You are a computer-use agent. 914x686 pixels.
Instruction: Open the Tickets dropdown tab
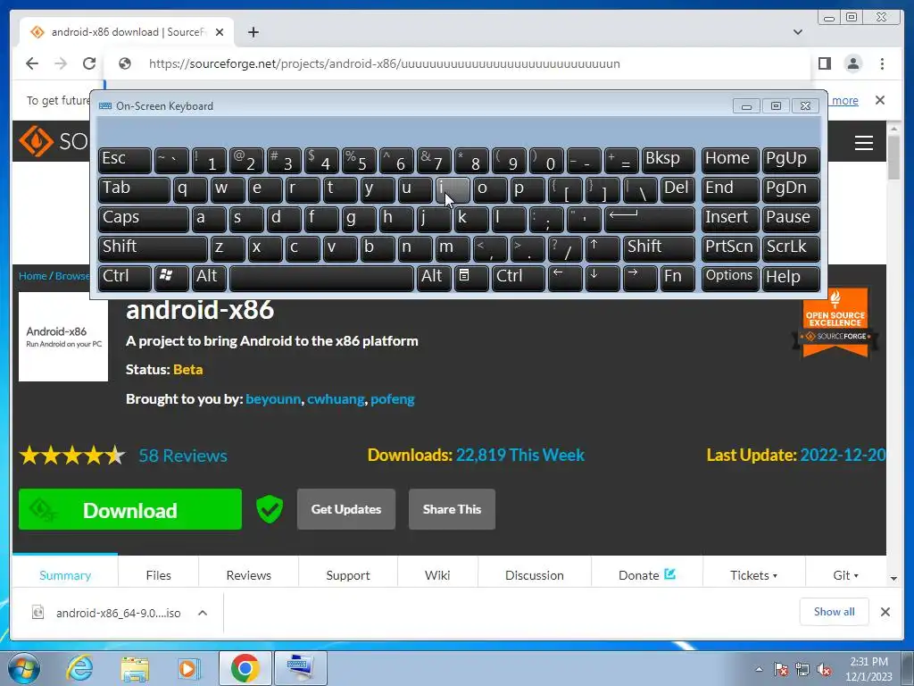tap(753, 575)
